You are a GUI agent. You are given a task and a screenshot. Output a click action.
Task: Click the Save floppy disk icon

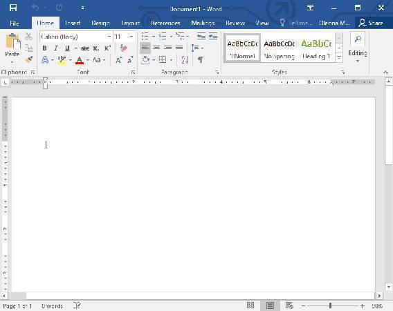(13, 8)
